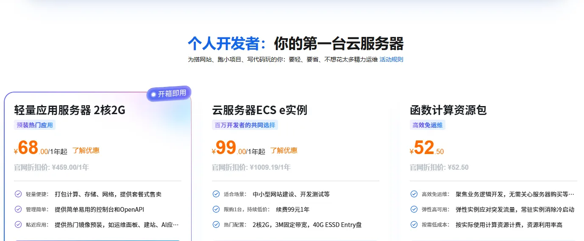The height and width of the screenshot is (241, 584).
Task: Select the 轻量应用服务器 2核2G title
Action: pyautogui.click(x=70, y=110)
